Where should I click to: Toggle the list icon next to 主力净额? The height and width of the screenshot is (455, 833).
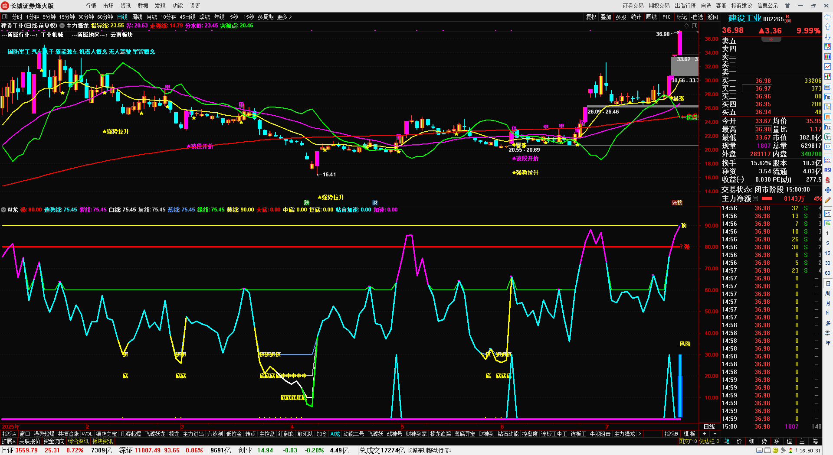pos(755,198)
